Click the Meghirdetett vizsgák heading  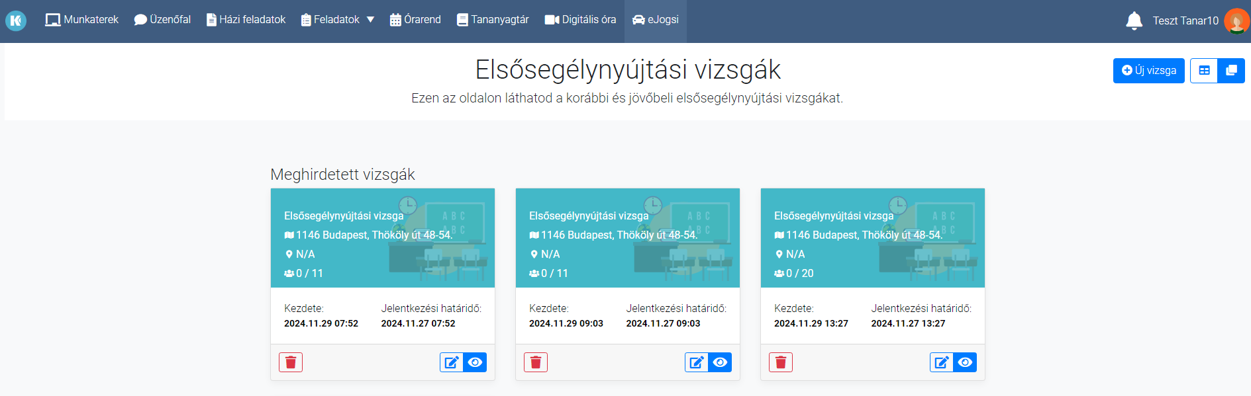[x=342, y=175]
